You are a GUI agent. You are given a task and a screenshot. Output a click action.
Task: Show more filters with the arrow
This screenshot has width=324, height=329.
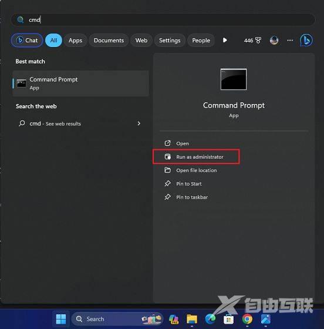225,40
